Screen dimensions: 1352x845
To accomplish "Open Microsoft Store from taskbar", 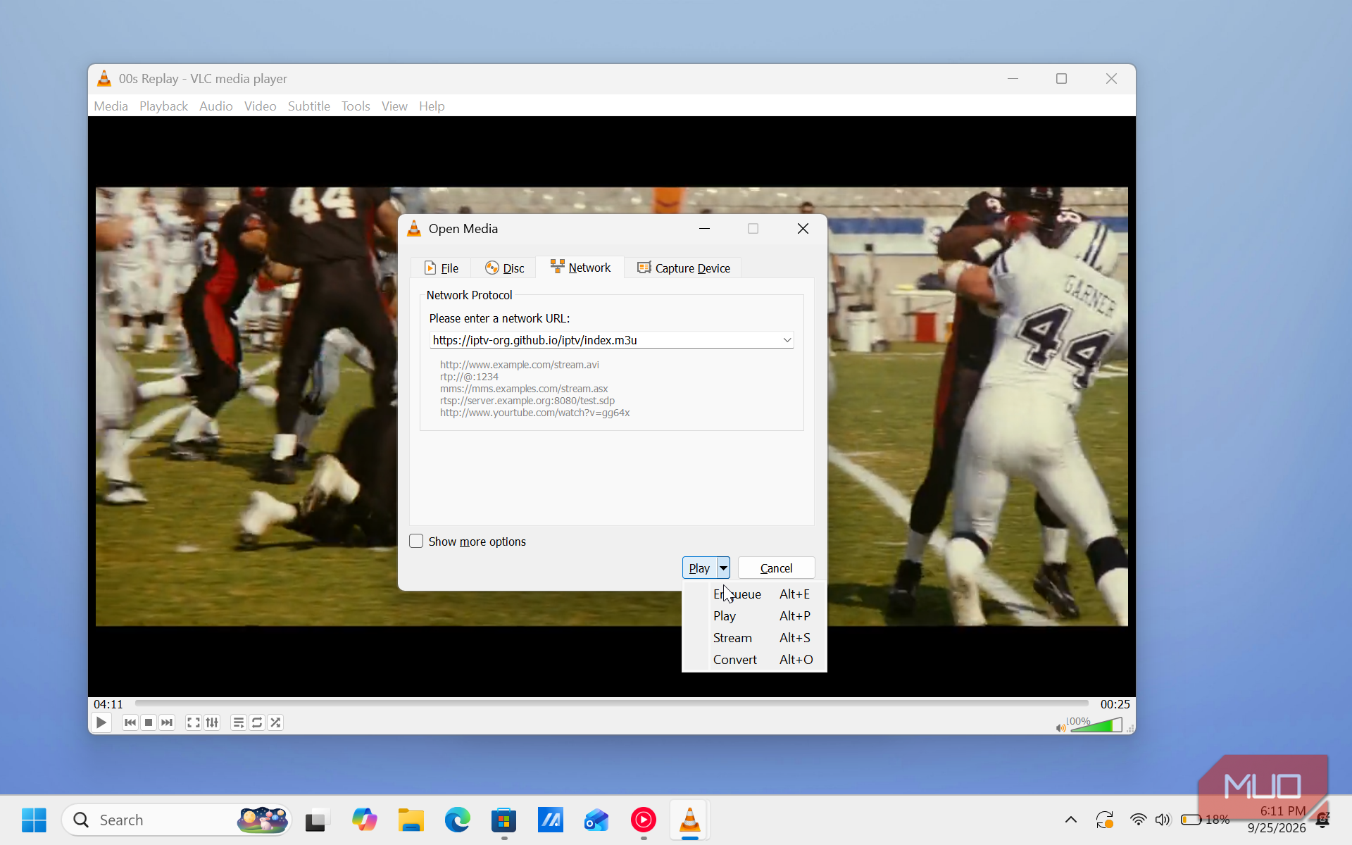I will (503, 820).
